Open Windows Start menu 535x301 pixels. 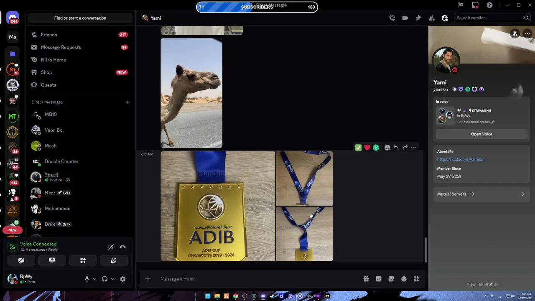click(x=208, y=296)
